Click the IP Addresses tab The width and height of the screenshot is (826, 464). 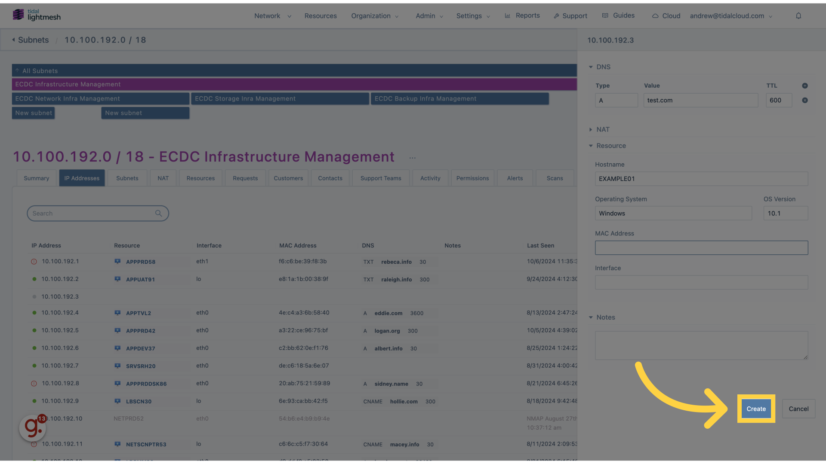82,178
